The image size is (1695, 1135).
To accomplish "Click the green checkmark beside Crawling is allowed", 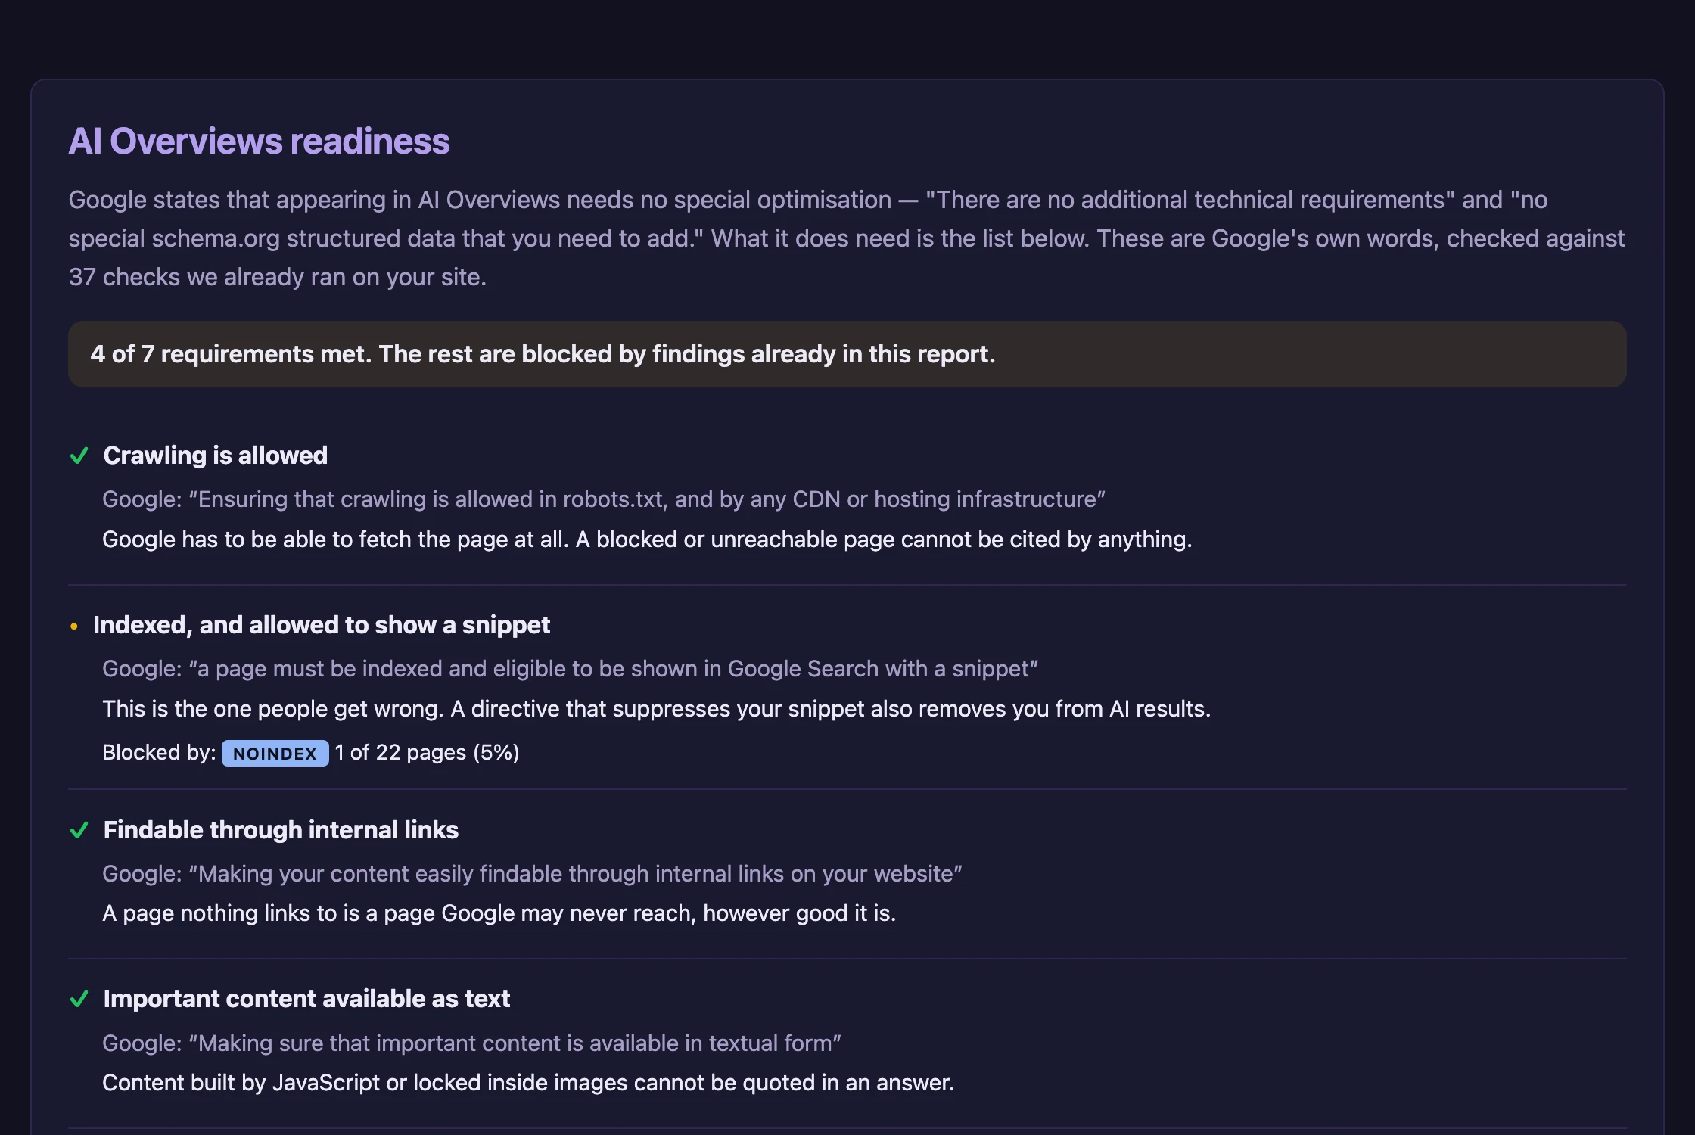I will coord(79,456).
